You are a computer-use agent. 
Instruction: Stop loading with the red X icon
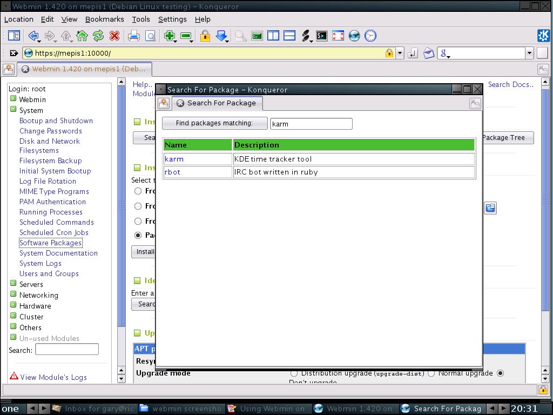tap(114, 36)
